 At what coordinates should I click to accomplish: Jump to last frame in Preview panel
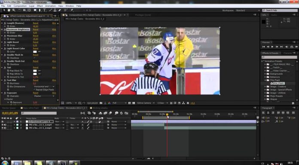pos(282,47)
